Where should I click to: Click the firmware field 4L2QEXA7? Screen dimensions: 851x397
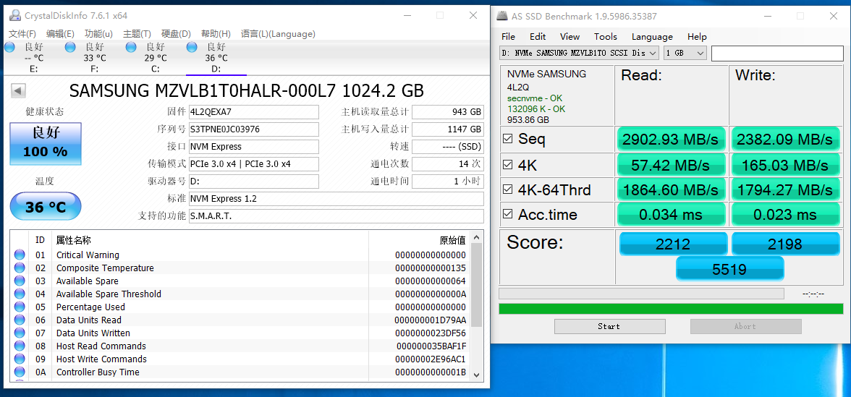tap(253, 112)
